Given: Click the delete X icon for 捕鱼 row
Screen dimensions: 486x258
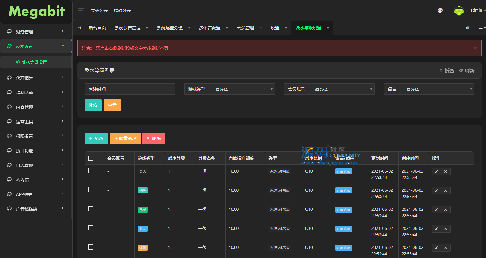Looking at the screenshot, I should click(446, 191).
